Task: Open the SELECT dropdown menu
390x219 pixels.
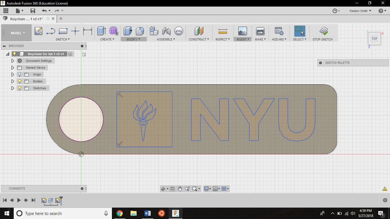Action: pos(299,39)
